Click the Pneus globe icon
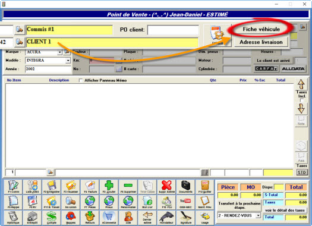312x226 pixels. point(109,202)
